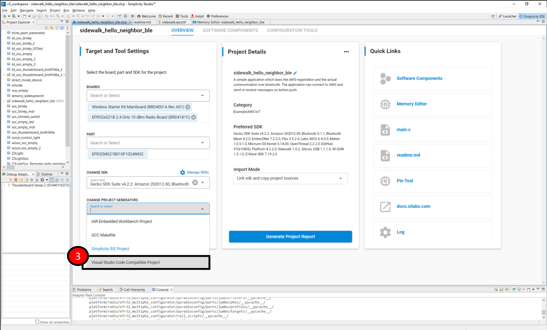Clear the selected Gecko SDK Suite entry
547x330 pixels.
(195, 182)
